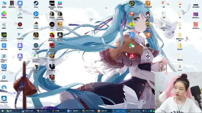This screenshot has height=113, width=202.
Task: Open the WeChat desktop shortcut
Action: tap(132, 46)
